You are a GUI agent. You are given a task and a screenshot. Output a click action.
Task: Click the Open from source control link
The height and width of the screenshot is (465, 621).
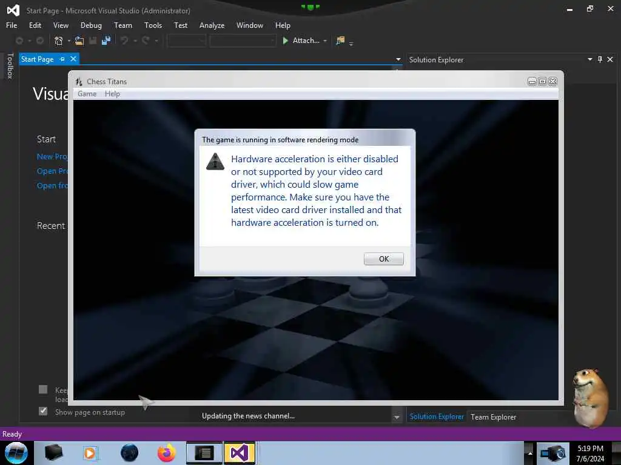click(52, 185)
